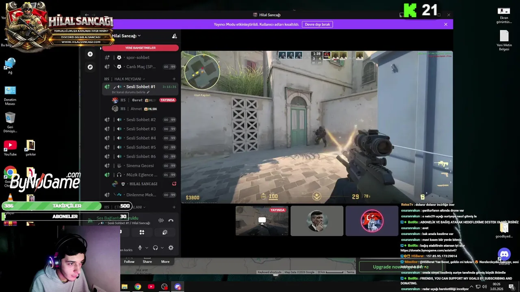Open Discord icon in the taskbar
The height and width of the screenshot is (292, 520).
point(178,287)
